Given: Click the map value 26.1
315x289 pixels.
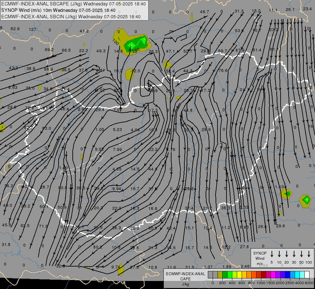Looking at the screenshot, I should [290, 10].
